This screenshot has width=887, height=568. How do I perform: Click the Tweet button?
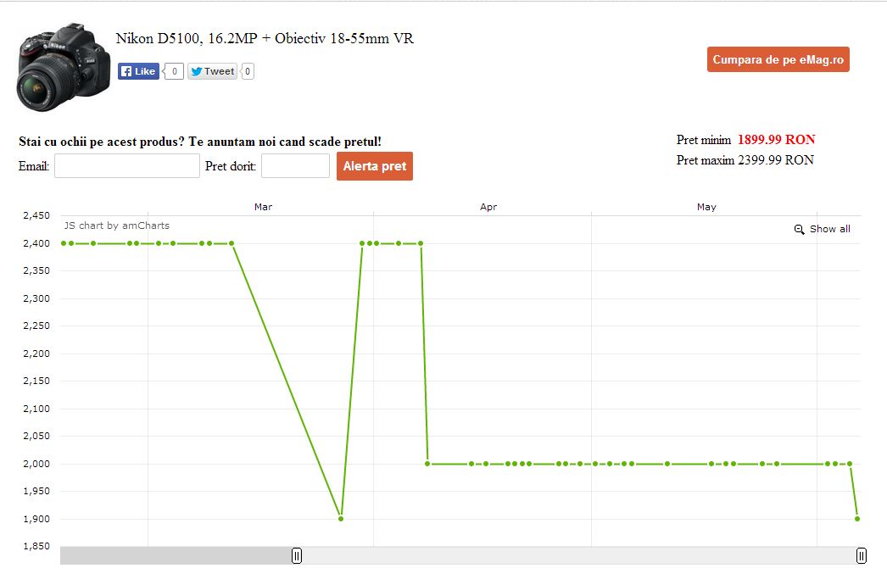click(212, 71)
